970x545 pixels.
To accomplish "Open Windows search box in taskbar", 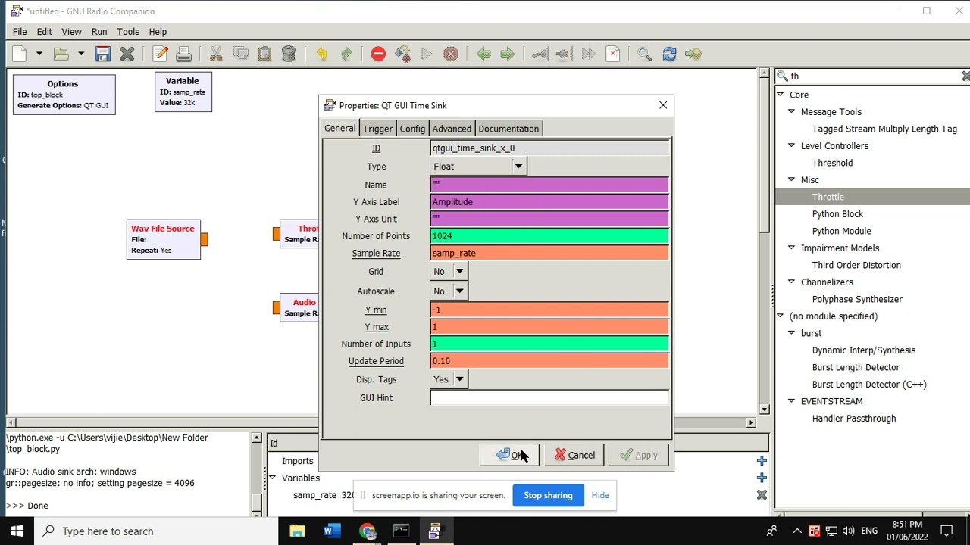I will (x=155, y=531).
